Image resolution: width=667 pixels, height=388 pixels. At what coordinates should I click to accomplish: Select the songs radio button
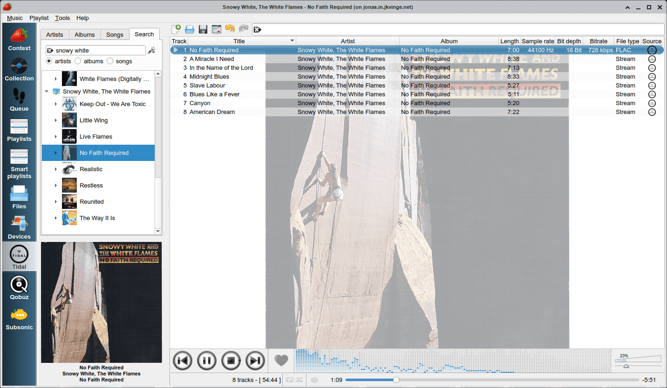110,61
